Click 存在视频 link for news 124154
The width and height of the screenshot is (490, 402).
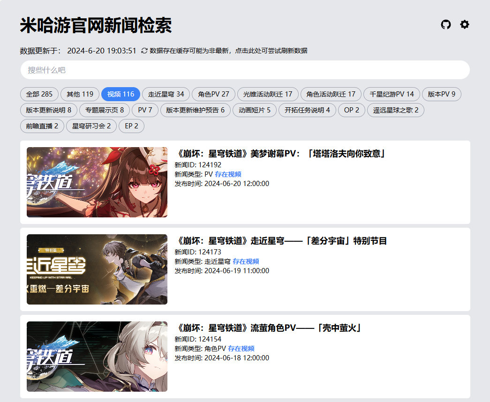click(241, 349)
